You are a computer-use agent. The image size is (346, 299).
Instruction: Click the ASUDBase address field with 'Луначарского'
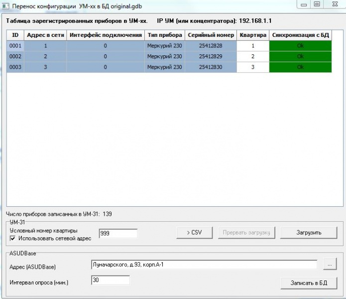204,265
